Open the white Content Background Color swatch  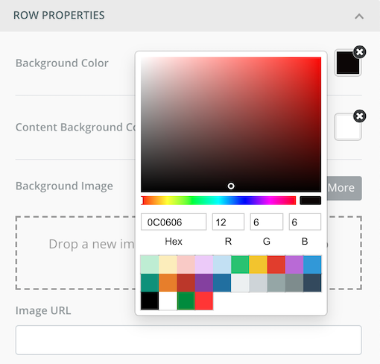(347, 128)
